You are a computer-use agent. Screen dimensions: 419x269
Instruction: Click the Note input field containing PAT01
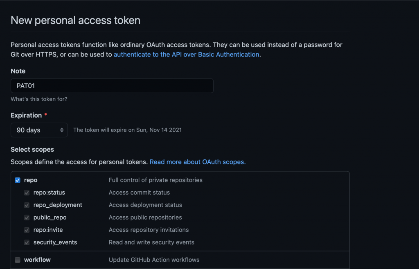[x=112, y=86]
